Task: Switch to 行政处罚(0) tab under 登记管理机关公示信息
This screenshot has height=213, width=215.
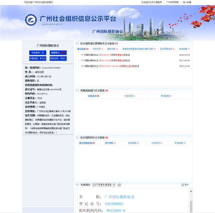Action: (98, 49)
